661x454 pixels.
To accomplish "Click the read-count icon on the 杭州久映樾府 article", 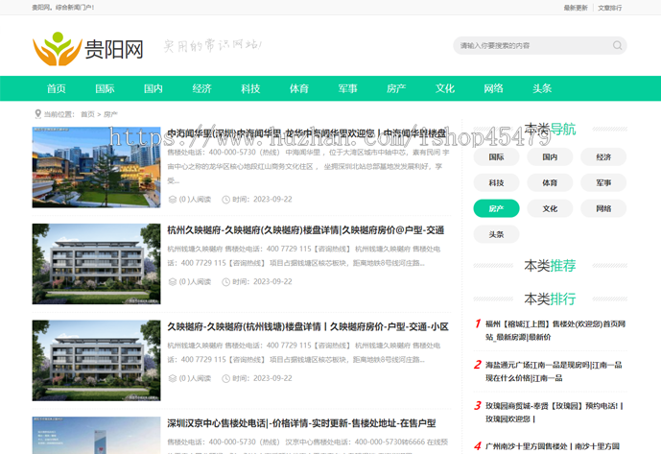I will pyautogui.click(x=173, y=281).
